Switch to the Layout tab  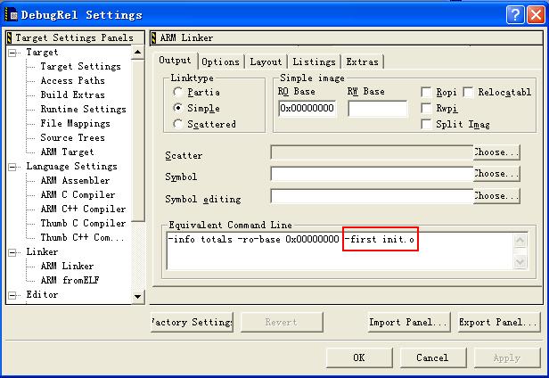(266, 62)
